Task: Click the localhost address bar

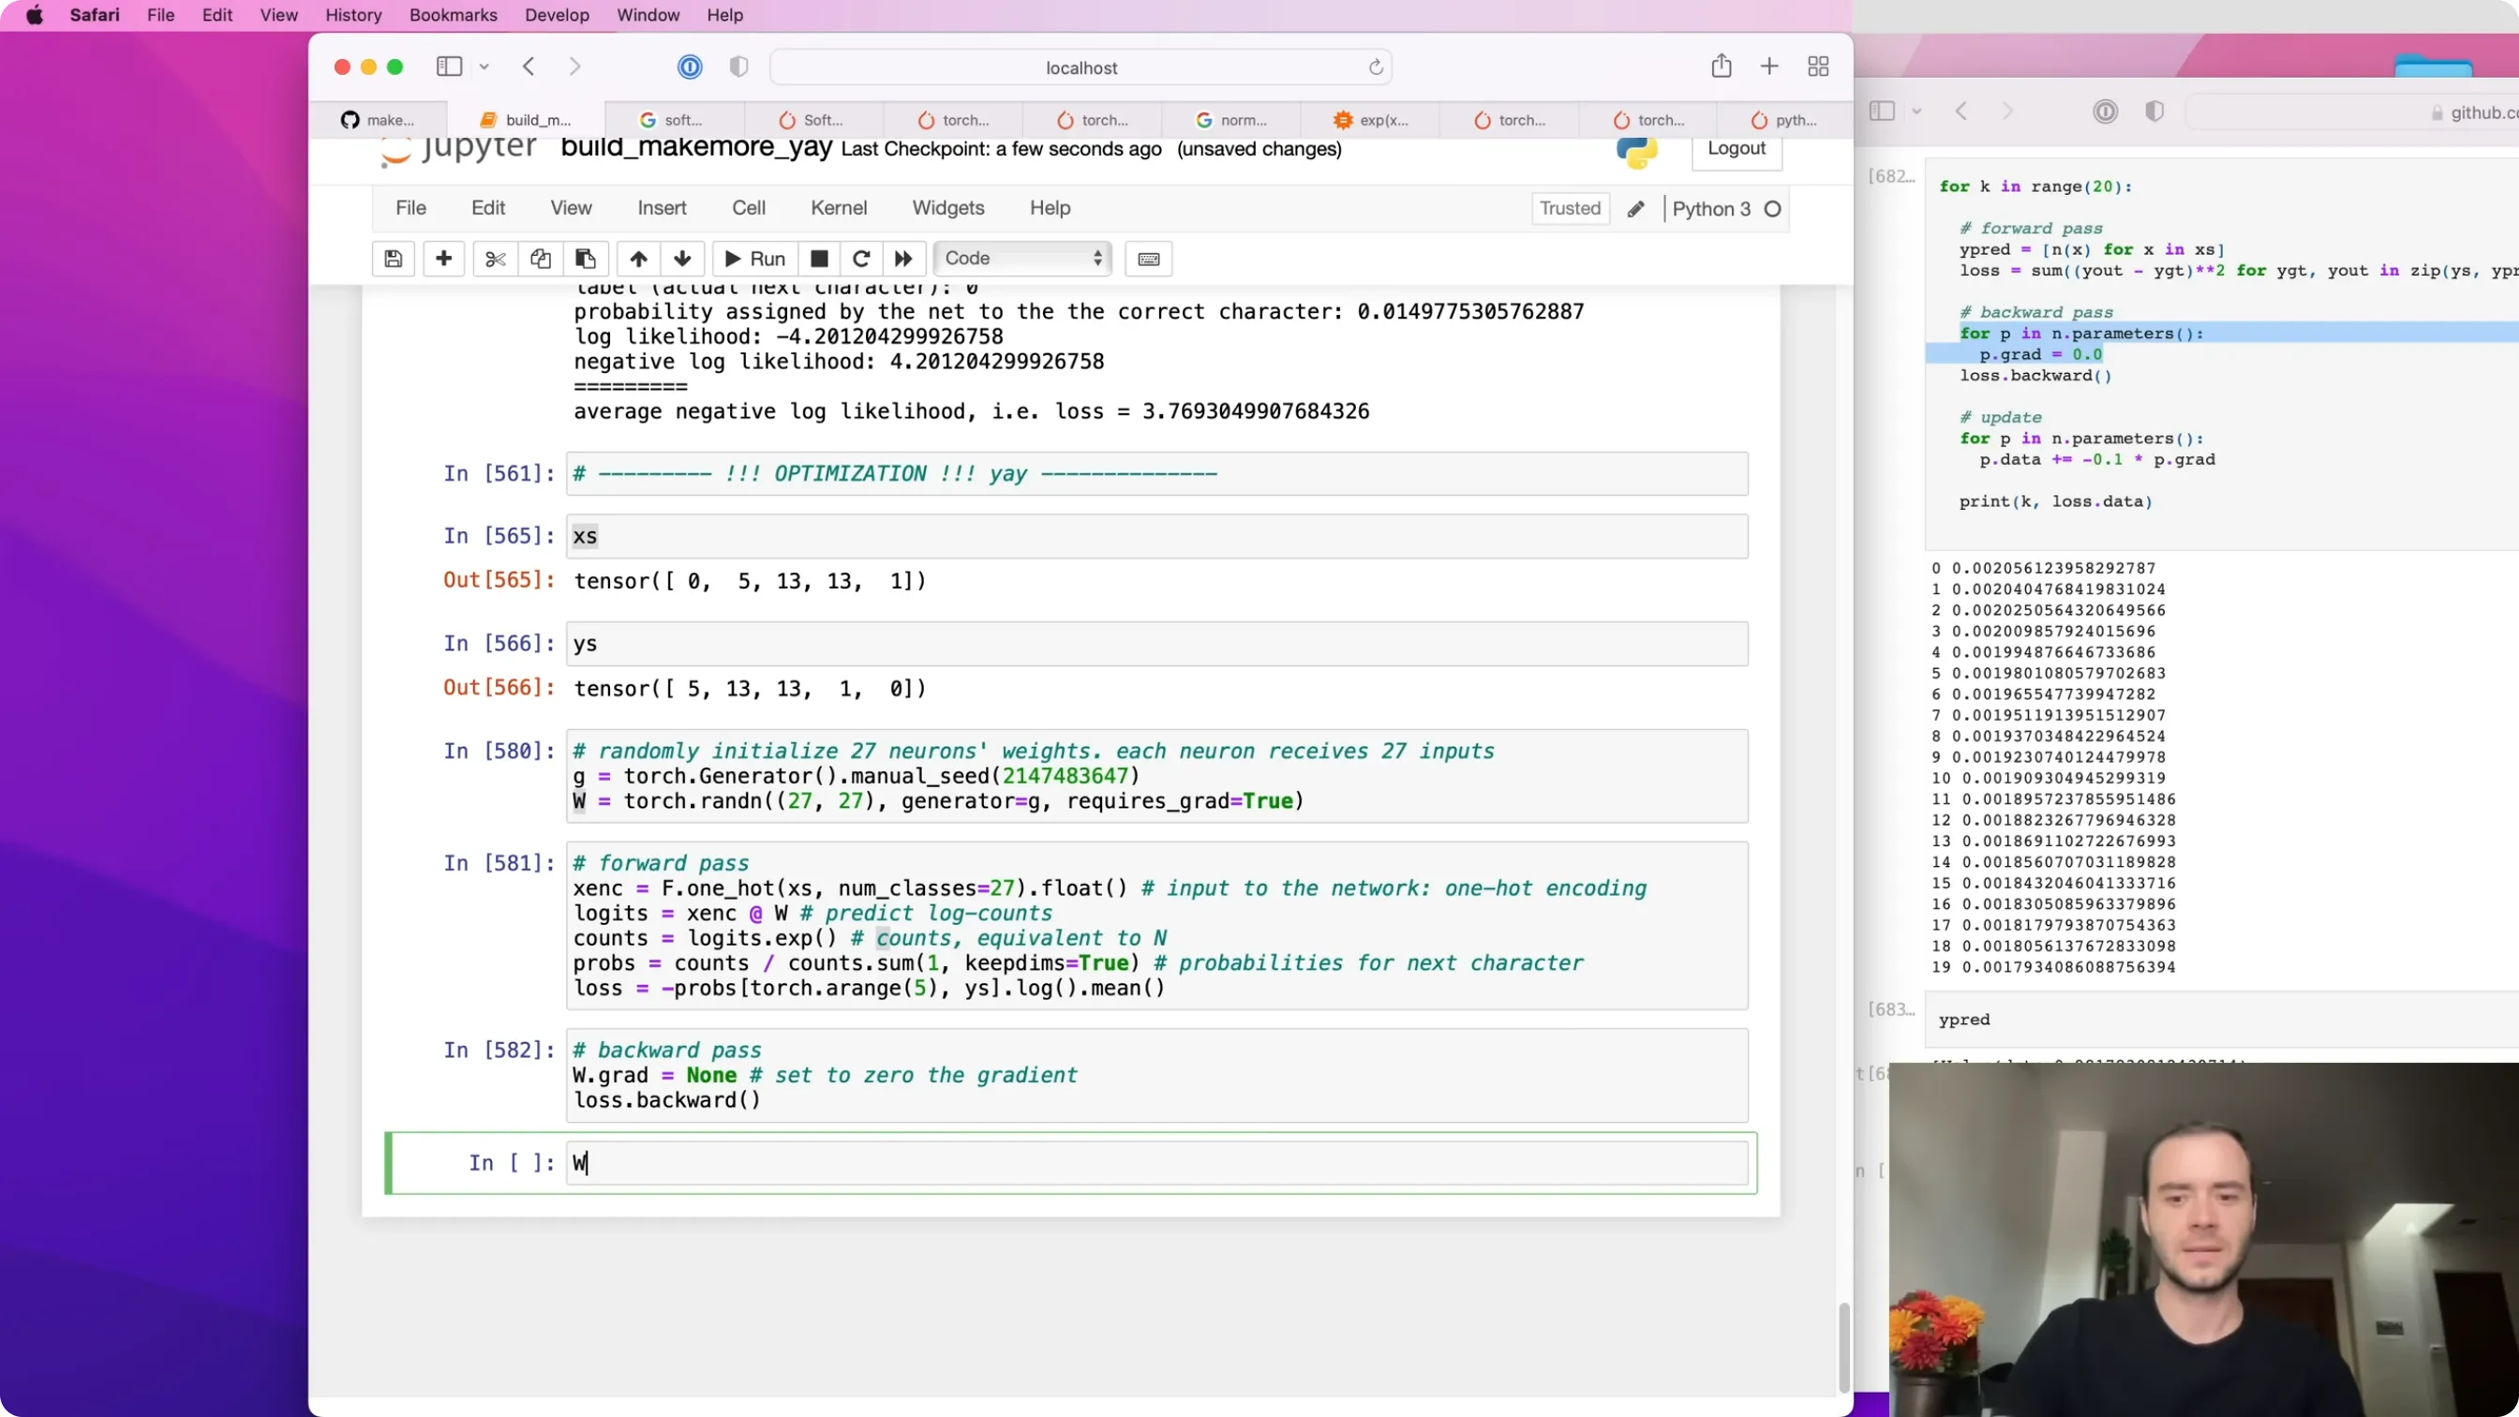Action: click(1081, 67)
